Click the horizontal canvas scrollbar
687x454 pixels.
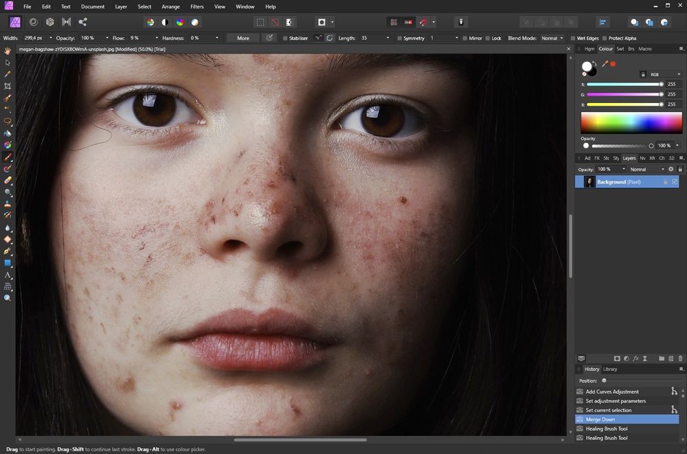click(x=300, y=440)
